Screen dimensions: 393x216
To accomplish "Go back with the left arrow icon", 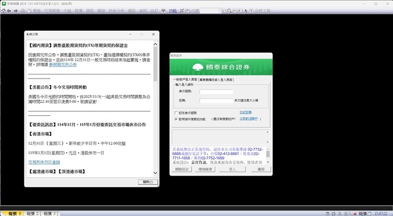I will point(9,11).
